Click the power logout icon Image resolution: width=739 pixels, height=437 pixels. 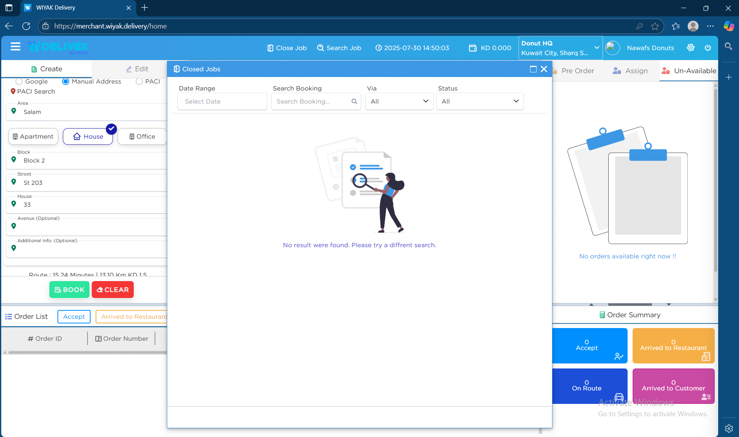(x=708, y=48)
